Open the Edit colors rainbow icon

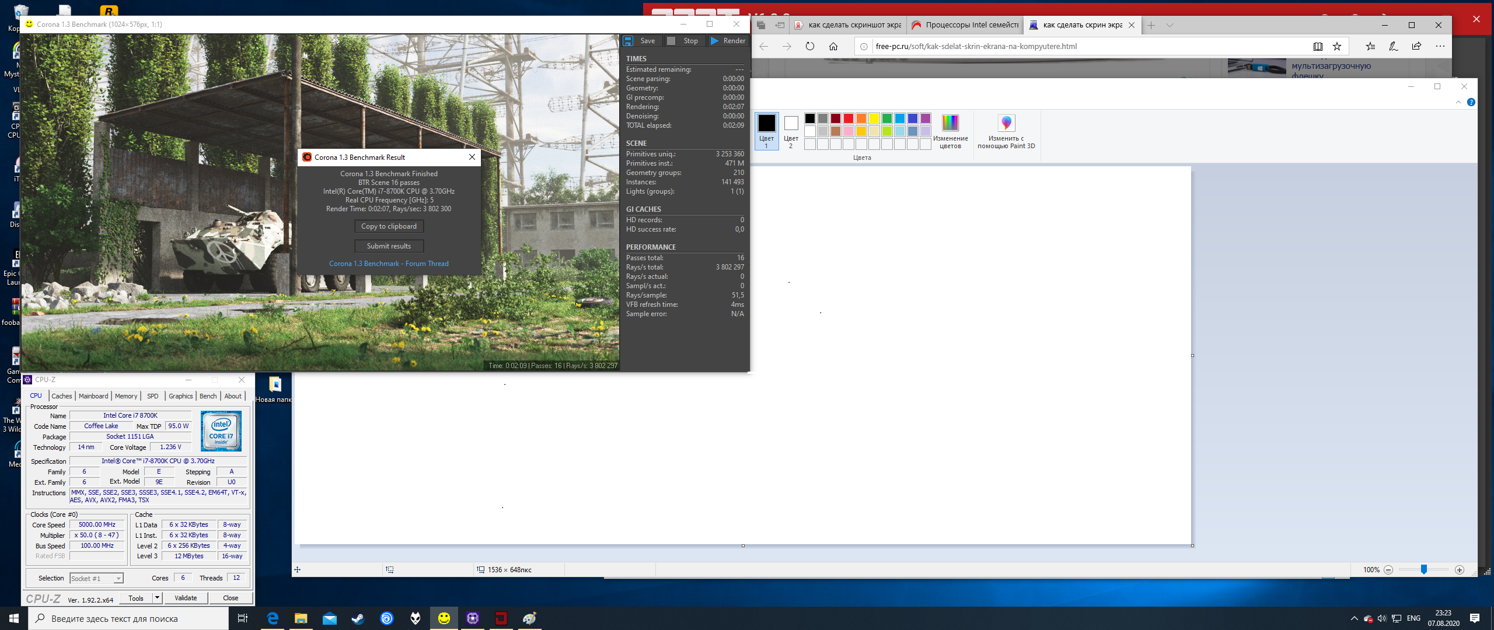coord(950,123)
